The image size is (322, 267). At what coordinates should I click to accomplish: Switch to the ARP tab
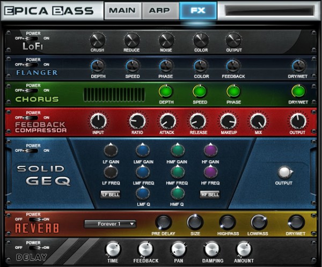point(160,11)
